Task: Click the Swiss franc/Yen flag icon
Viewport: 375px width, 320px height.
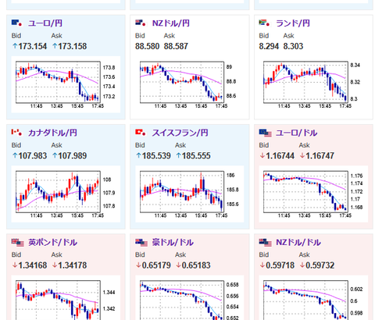Action: pos(141,133)
